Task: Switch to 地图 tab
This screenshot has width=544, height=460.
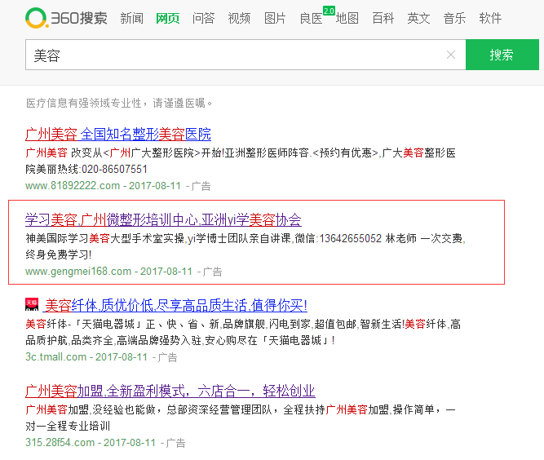Action: coord(347,18)
